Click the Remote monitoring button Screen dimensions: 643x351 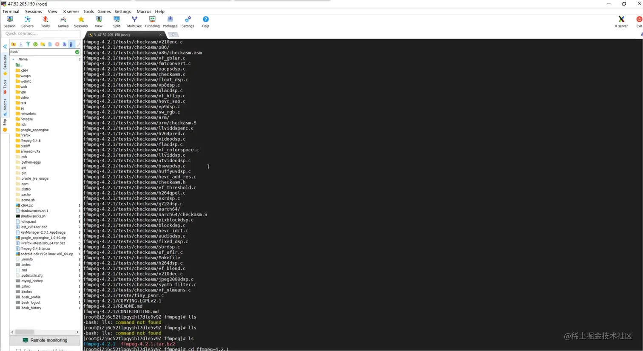(x=45, y=340)
